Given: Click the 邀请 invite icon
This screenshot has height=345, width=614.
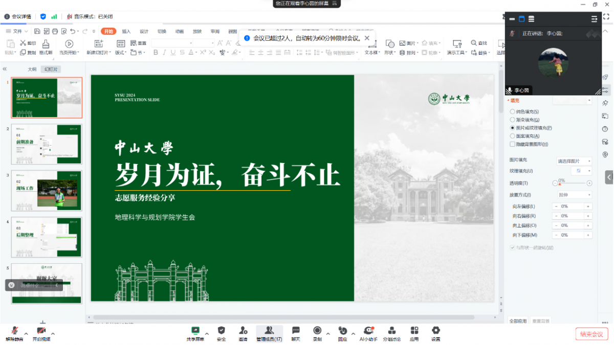Looking at the screenshot, I should [x=243, y=331].
